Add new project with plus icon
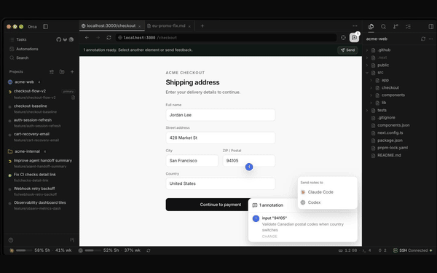Viewport: 437px width, 273px height. click(72, 72)
